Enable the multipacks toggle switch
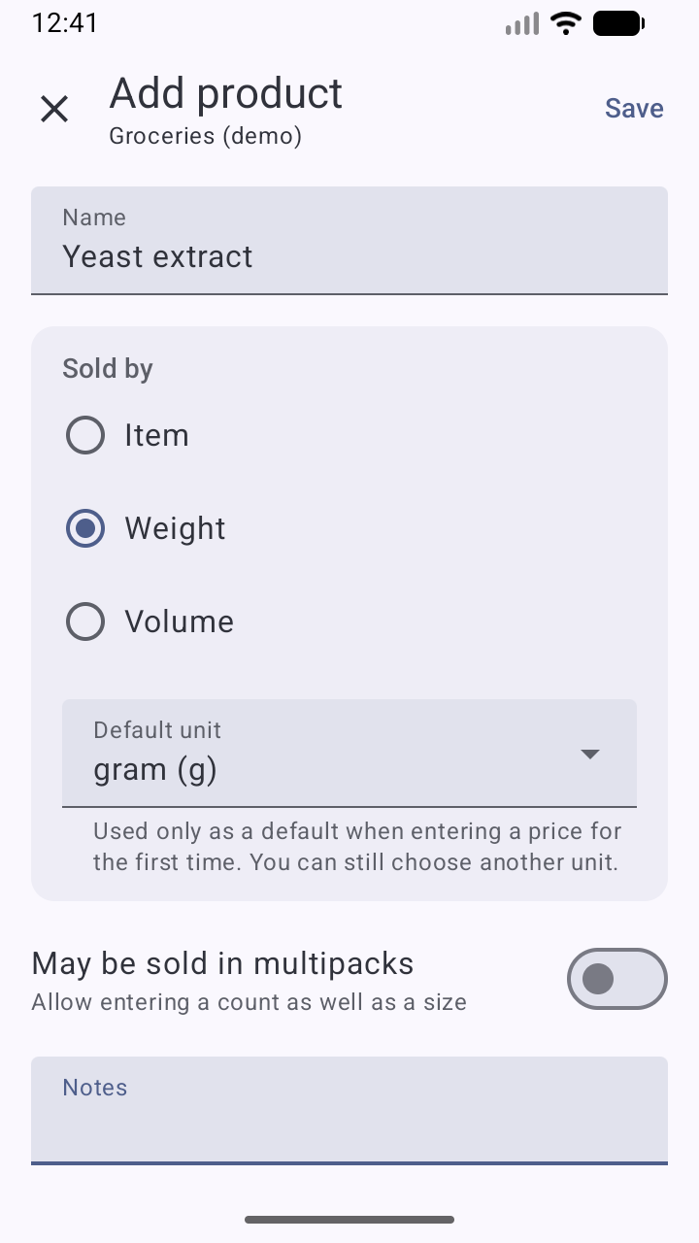The width and height of the screenshot is (699, 1243). pyautogui.click(x=616, y=979)
